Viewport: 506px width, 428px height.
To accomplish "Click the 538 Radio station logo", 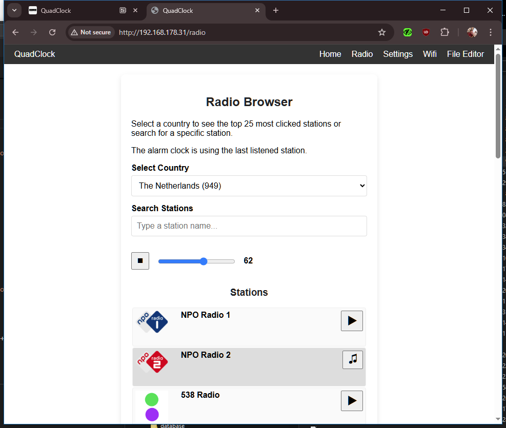I will [x=152, y=403].
